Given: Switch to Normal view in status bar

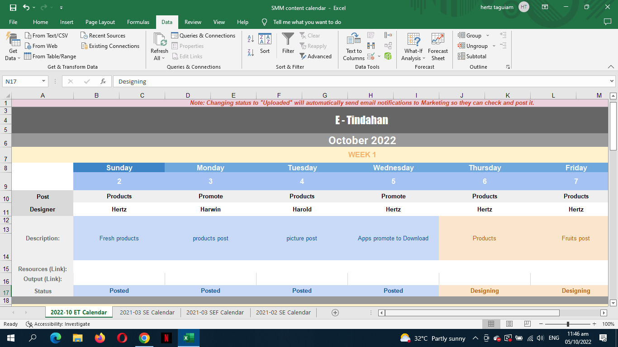Looking at the screenshot, I should tap(491, 324).
